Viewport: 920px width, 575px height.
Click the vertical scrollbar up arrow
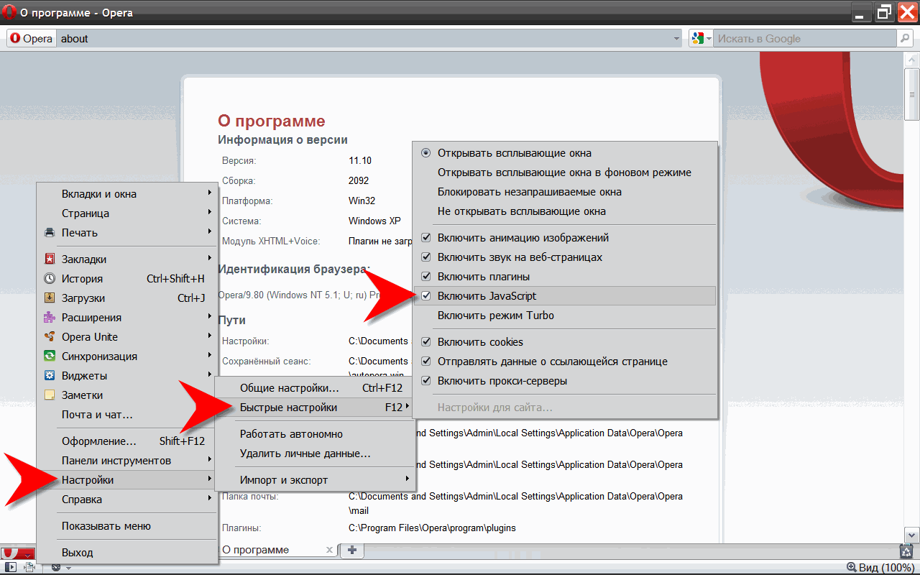911,60
